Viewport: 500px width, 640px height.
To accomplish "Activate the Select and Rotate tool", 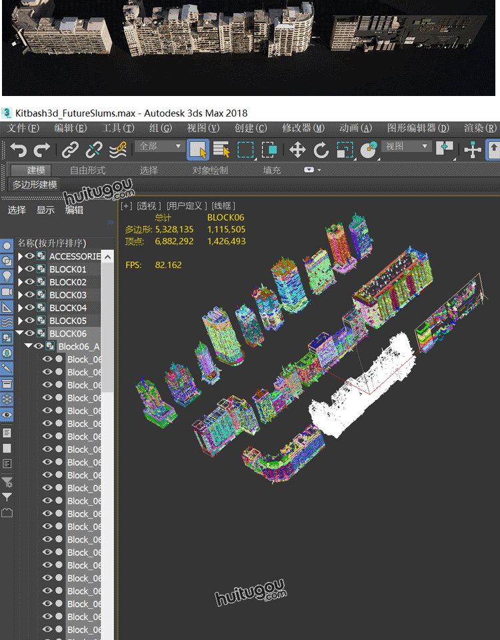I will pos(321,150).
